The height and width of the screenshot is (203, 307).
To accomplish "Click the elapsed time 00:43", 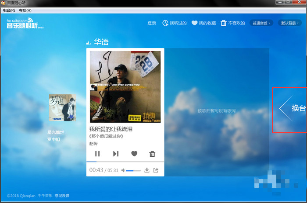I will point(96,170).
